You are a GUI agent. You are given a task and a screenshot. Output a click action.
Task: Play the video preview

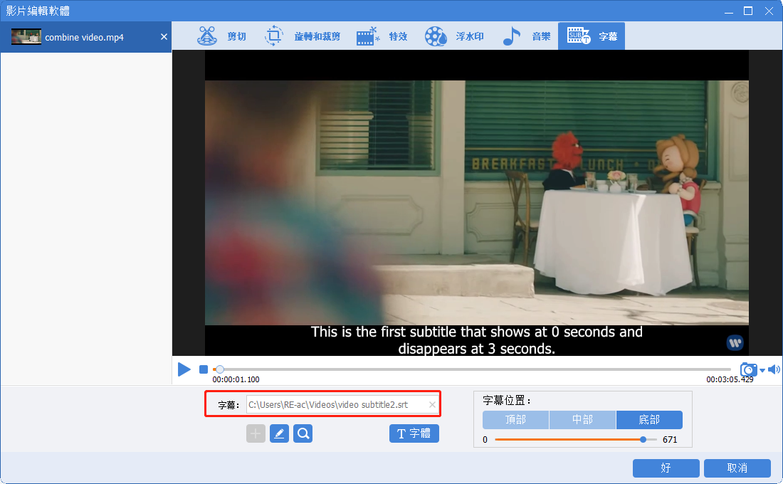coord(184,369)
